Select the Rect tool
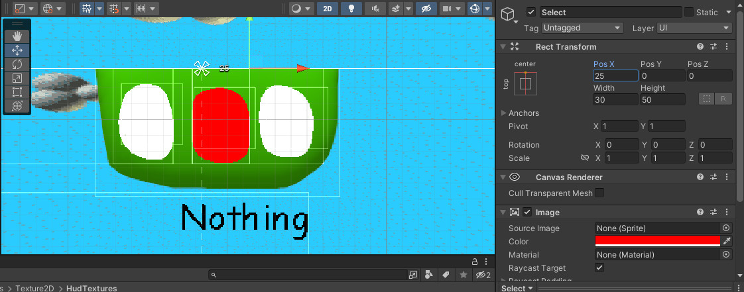744x292 pixels. [x=17, y=92]
